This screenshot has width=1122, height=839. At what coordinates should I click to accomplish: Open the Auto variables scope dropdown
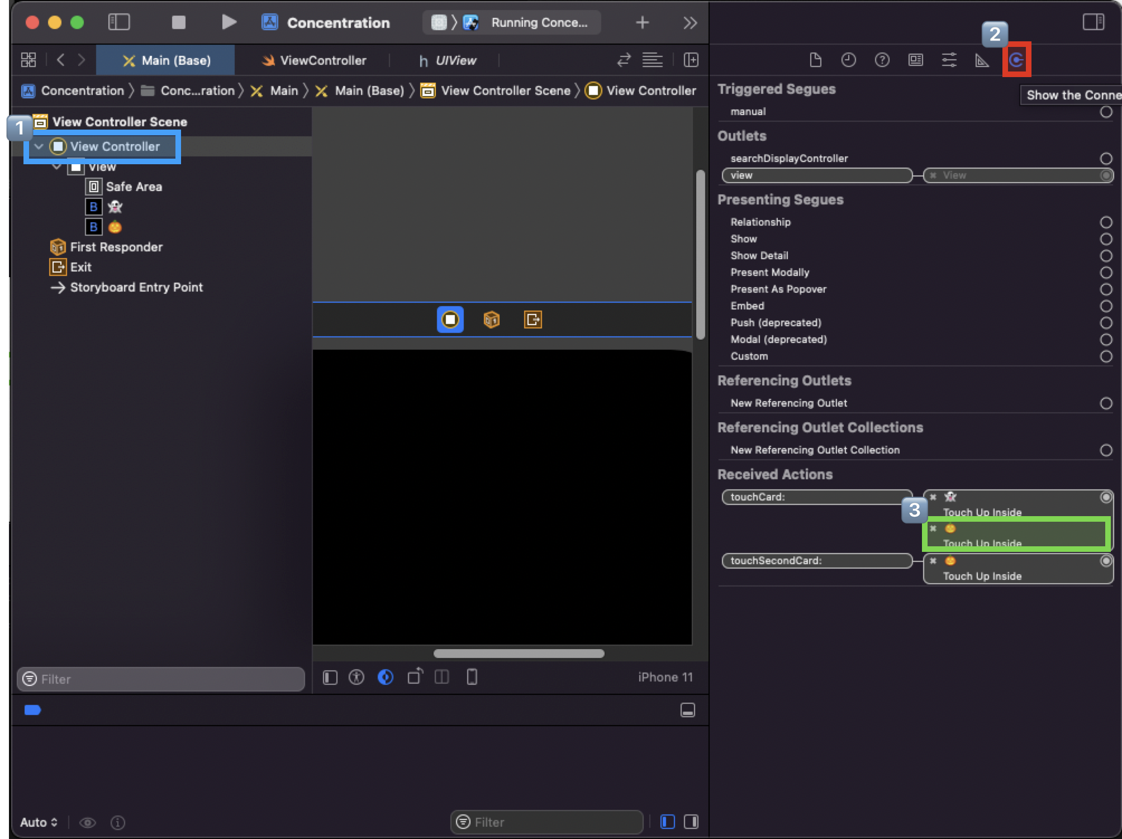(39, 822)
